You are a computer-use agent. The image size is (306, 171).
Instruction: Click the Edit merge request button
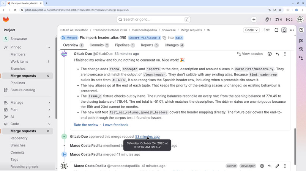pos(267,30)
